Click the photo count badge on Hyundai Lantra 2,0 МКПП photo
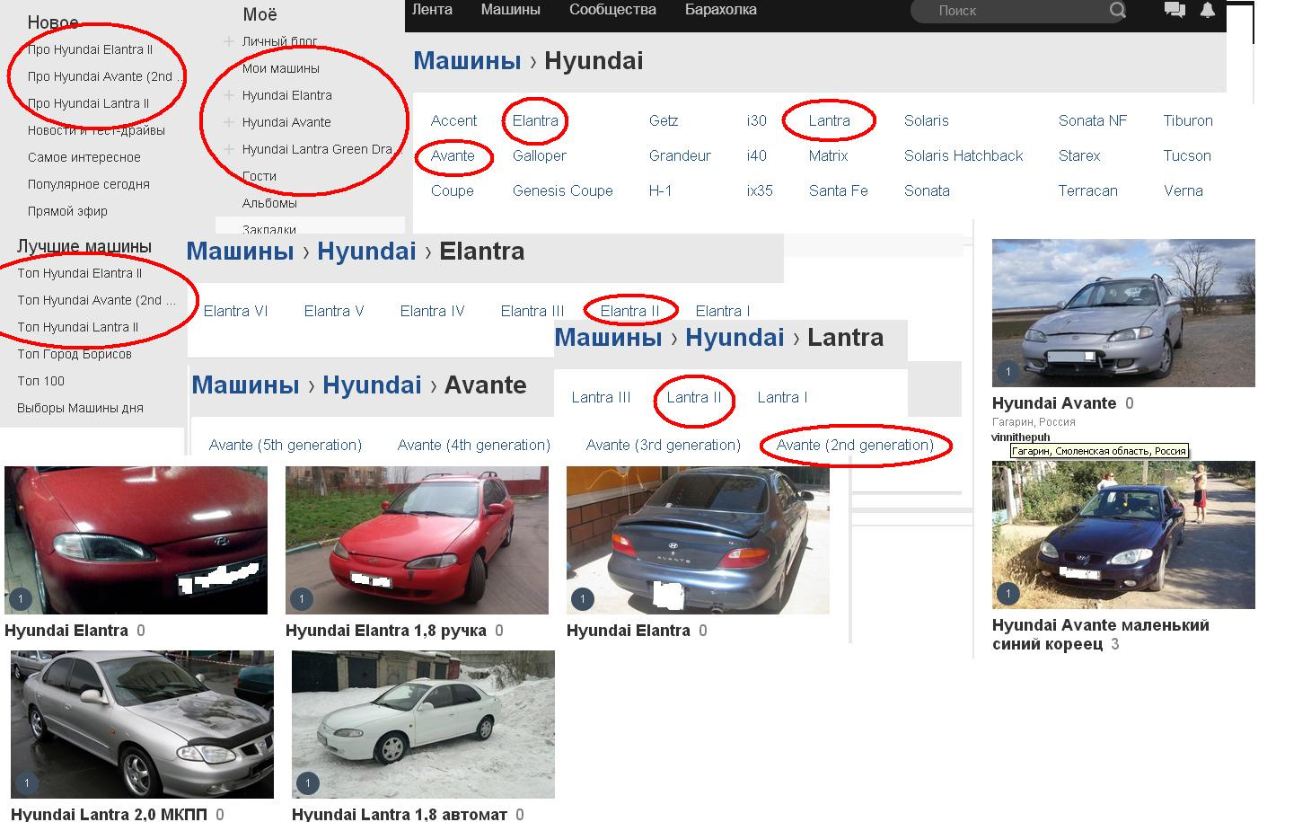Image resolution: width=1311 pixels, height=822 pixels. point(26,783)
